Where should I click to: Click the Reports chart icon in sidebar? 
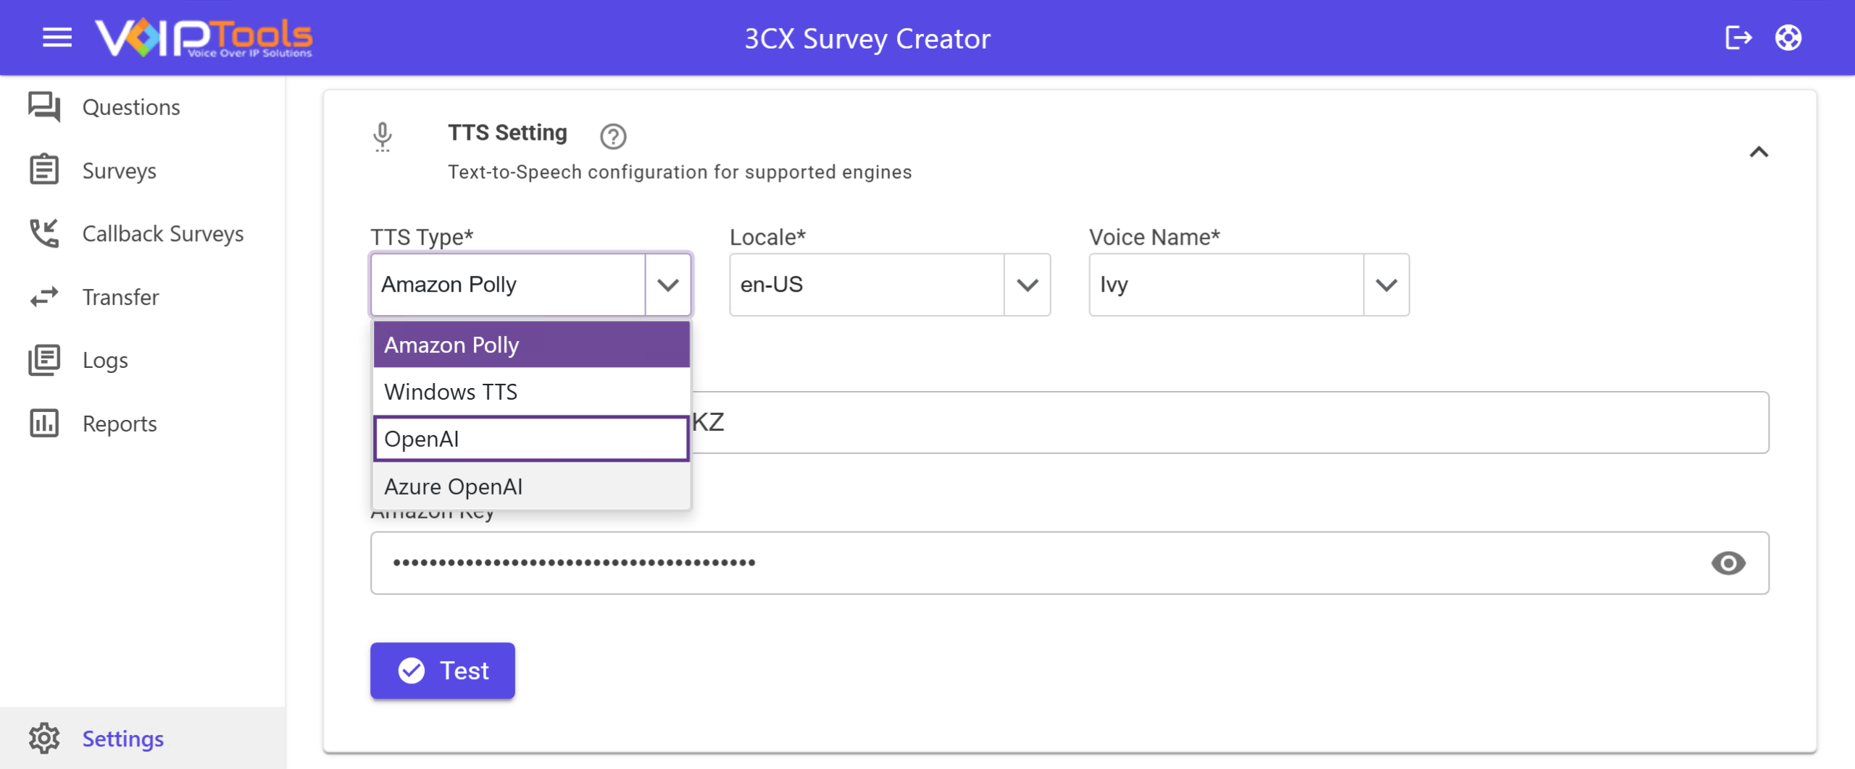(x=44, y=423)
